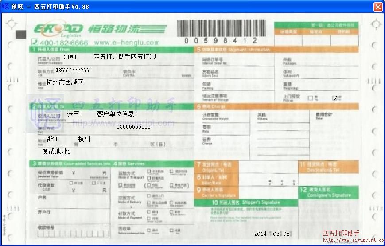Click the www.e-henglu.com web address
Image resolution: width=385 pixels, height=246 pixels.
pos(127,43)
